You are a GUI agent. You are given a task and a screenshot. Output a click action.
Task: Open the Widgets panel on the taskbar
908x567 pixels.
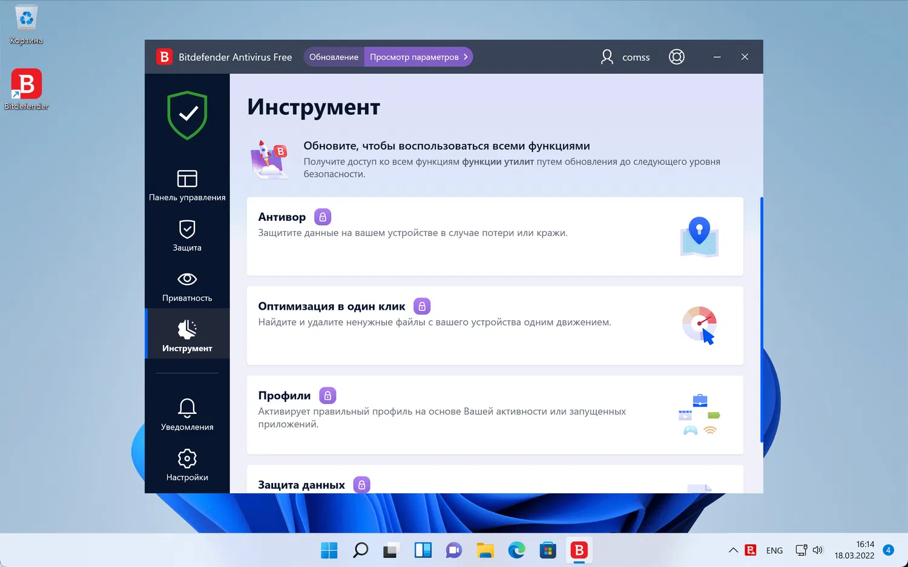coord(423,550)
